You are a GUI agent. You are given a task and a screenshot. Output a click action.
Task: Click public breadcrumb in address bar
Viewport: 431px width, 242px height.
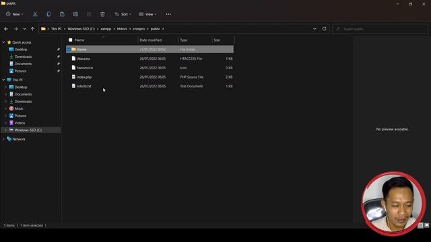point(156,29)
